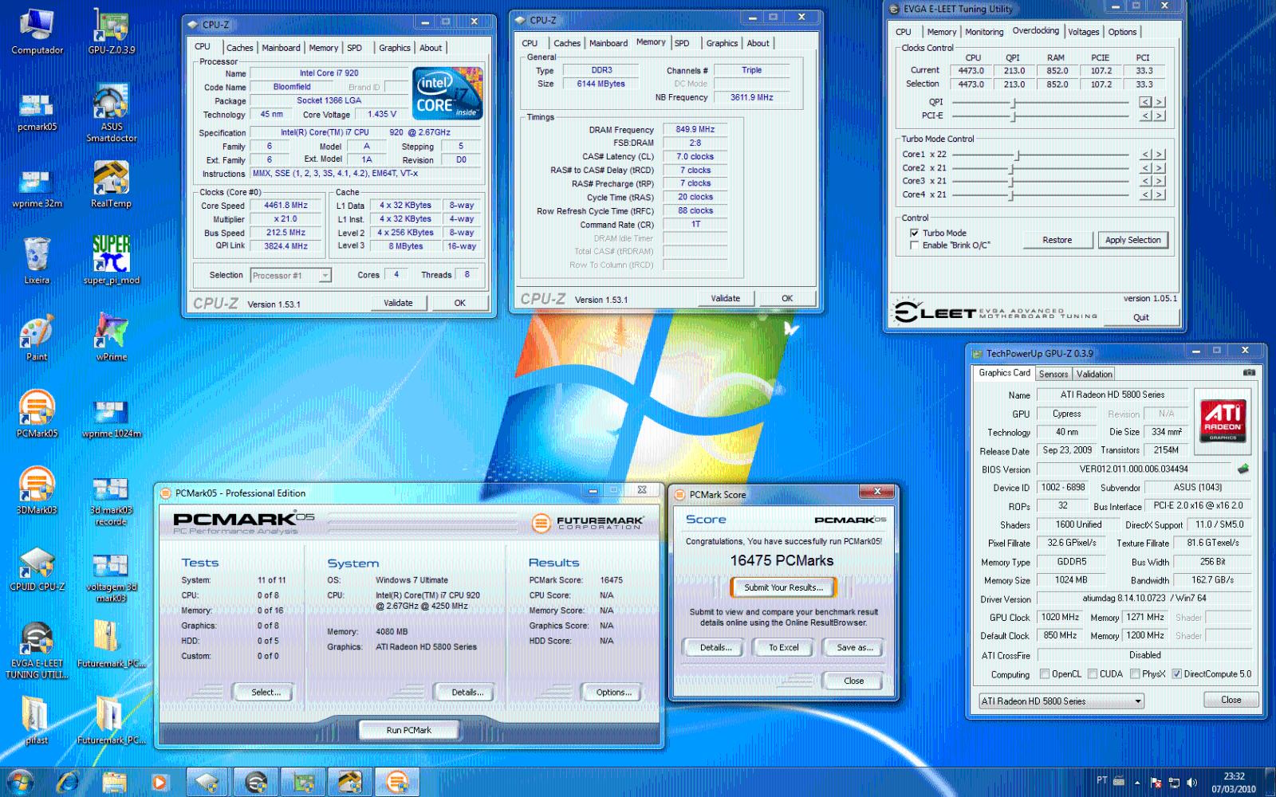The width and height of the screenshot is (1276, 797).
Task: Open the Validation tab in GPU-Z
Action: point(1094,374)
